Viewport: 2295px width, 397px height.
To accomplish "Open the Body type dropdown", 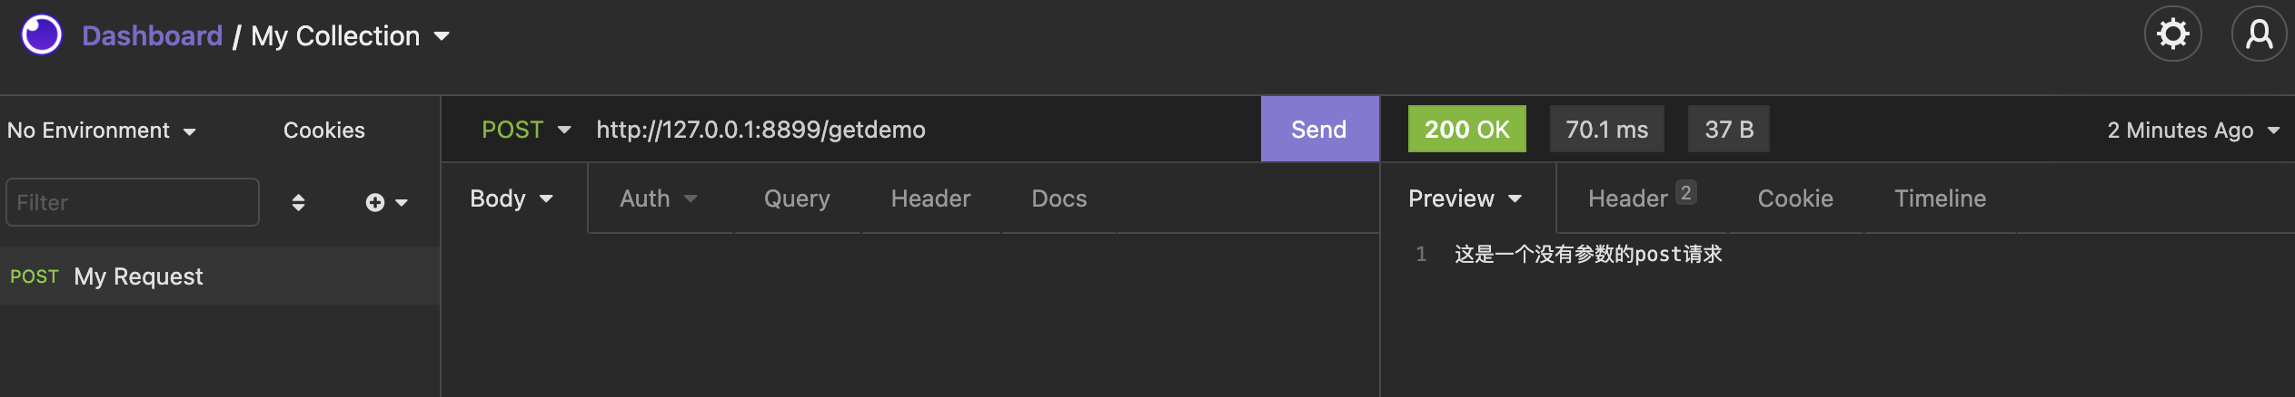I will [511, 198].
